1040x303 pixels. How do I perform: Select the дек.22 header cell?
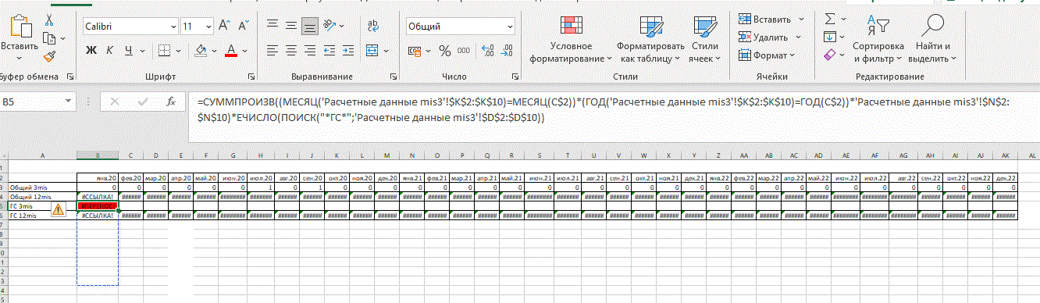[x=1006, y=179]
